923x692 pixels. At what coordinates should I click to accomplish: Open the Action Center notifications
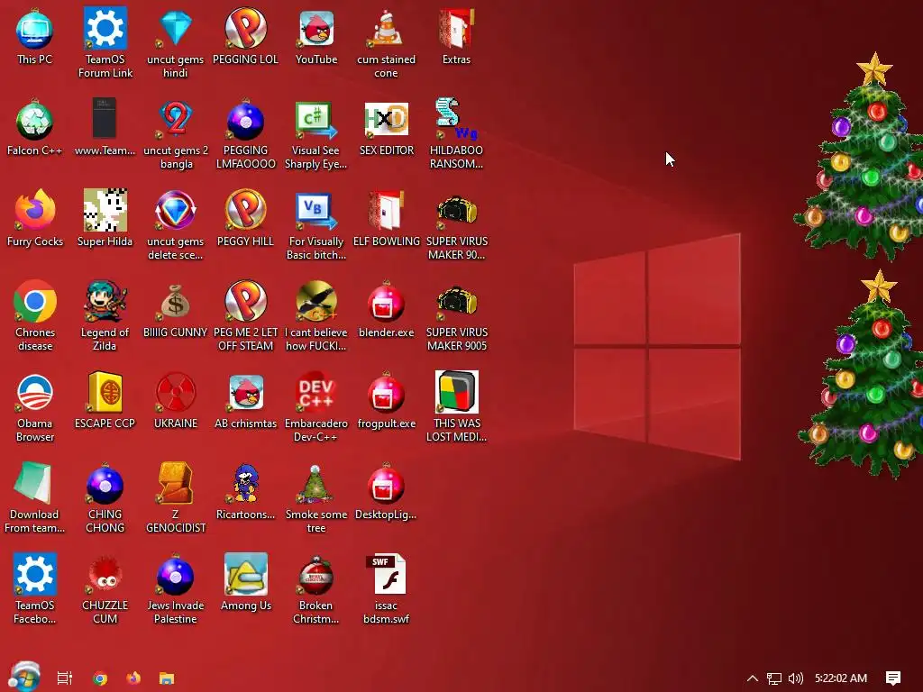[893, 678]
